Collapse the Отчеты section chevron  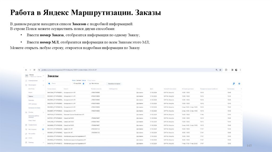(x=43, y=112)
